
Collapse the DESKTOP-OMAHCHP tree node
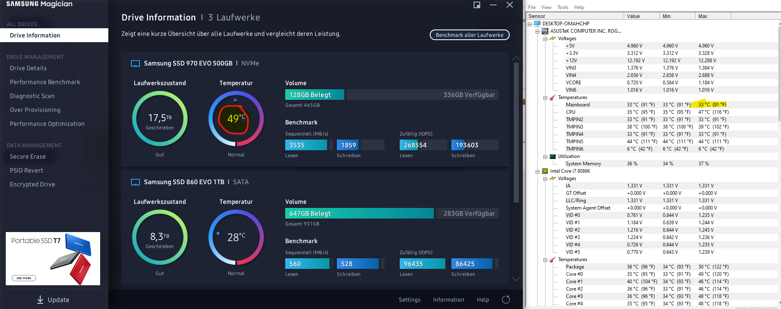tap(529, 24)
